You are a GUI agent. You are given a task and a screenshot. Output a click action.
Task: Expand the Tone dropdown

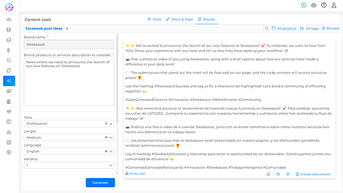[111, 124]
